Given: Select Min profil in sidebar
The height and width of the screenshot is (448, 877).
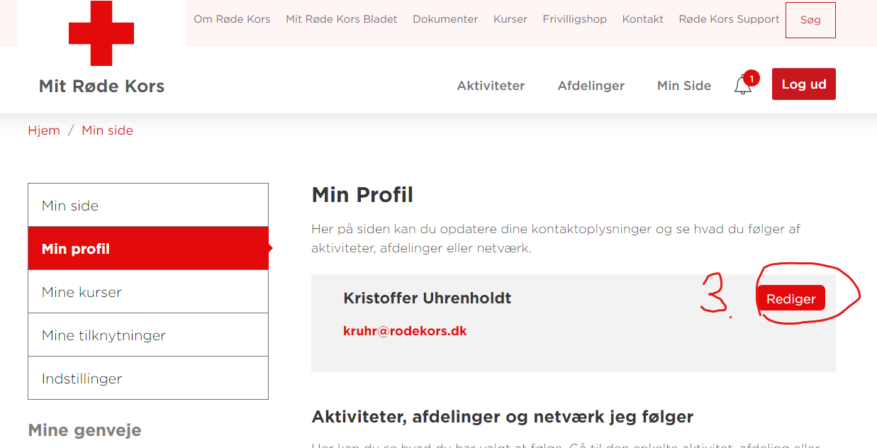Looking at the screenshot, I should point(148,248).
